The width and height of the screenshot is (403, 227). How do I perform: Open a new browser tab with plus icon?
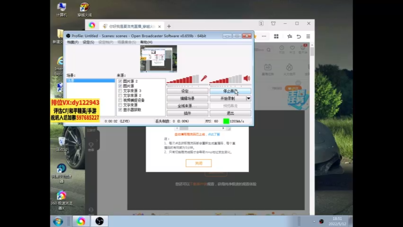[169, 26]
